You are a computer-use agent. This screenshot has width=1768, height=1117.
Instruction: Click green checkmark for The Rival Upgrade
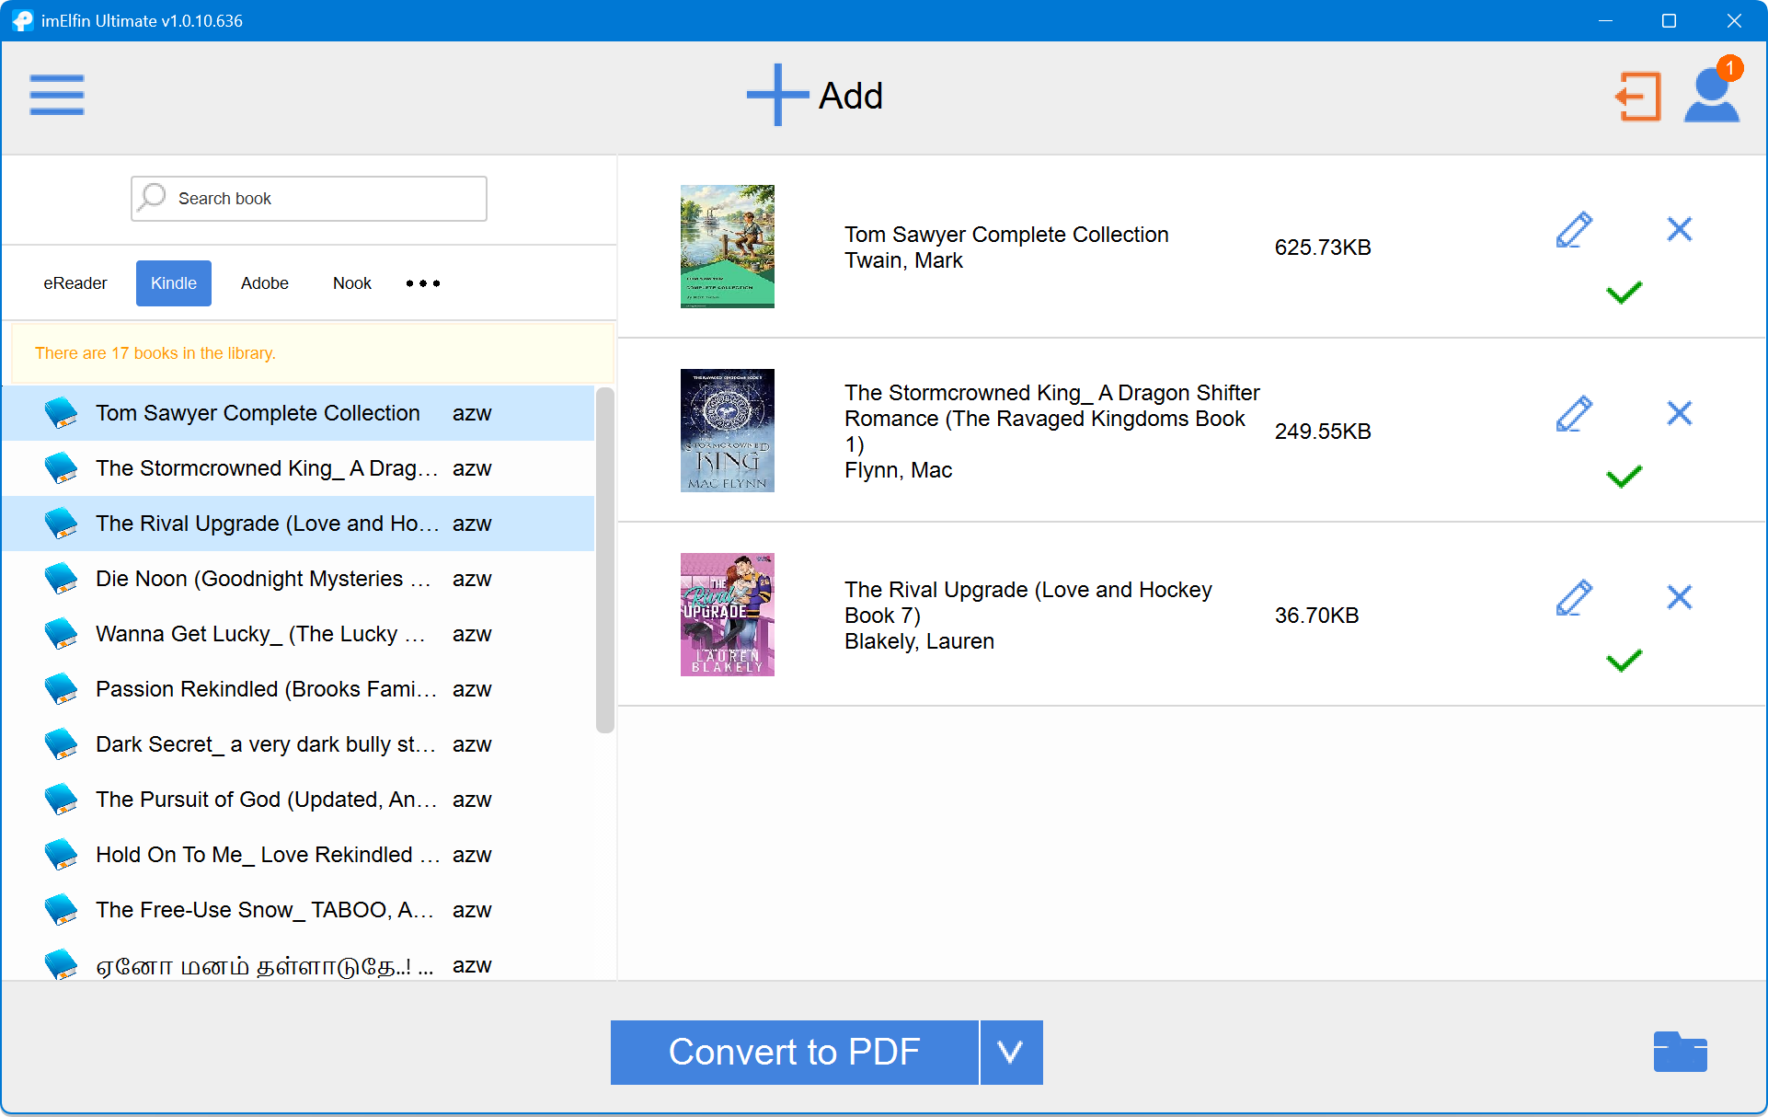(1624, 661)
